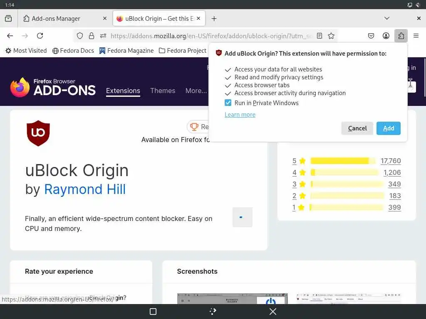
Task: Focus the addons.mozilla.org URL field
Action: (211, 36)
